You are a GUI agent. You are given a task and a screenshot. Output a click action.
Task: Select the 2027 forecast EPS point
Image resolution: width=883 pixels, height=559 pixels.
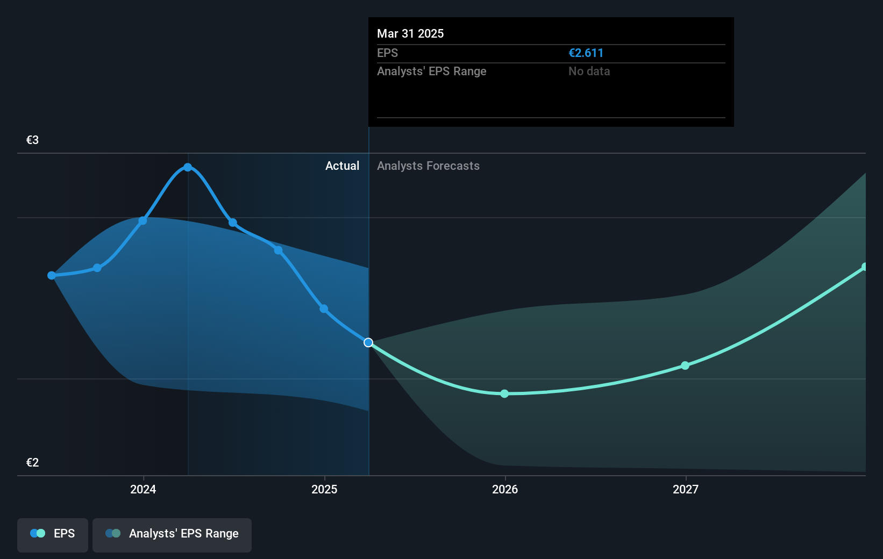tap(685, 365)
